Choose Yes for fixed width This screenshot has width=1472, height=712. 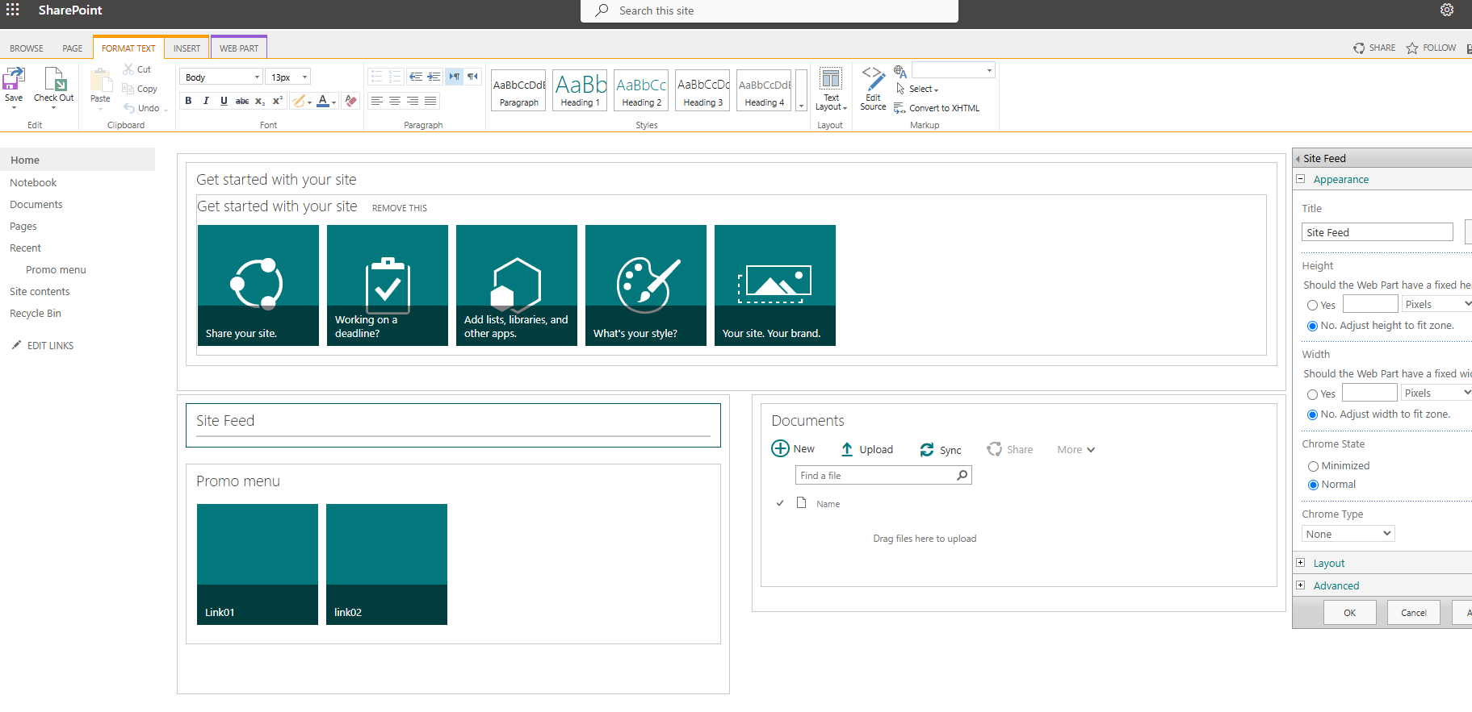pos(1312,394)
